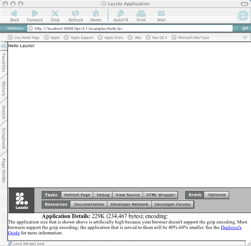Click the Print icon
Viewport: 251px width, 246px height.
click(x=141, y=14)
